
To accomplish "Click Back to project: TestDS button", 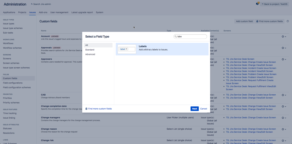I will 274,4.
